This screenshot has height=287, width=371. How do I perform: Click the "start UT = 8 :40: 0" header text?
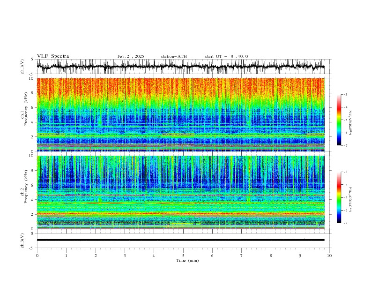point(226,56)
